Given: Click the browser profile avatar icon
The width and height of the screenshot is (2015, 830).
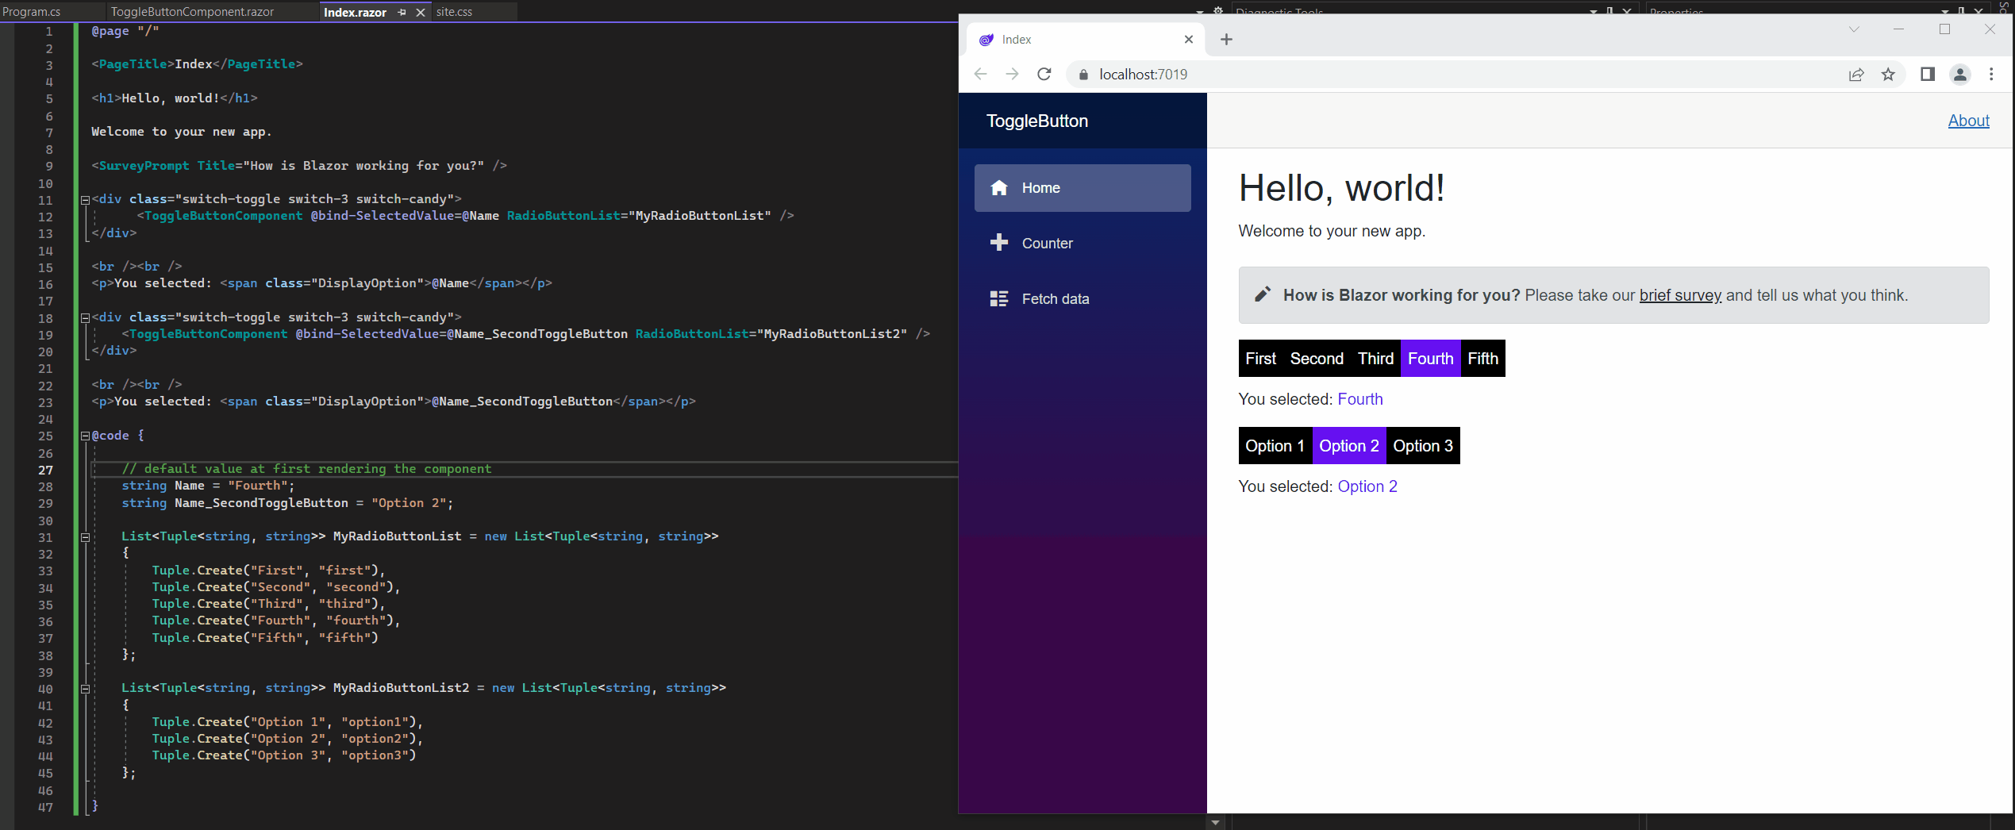Looking at the screenshot, I should click(x=1960, y=74).
